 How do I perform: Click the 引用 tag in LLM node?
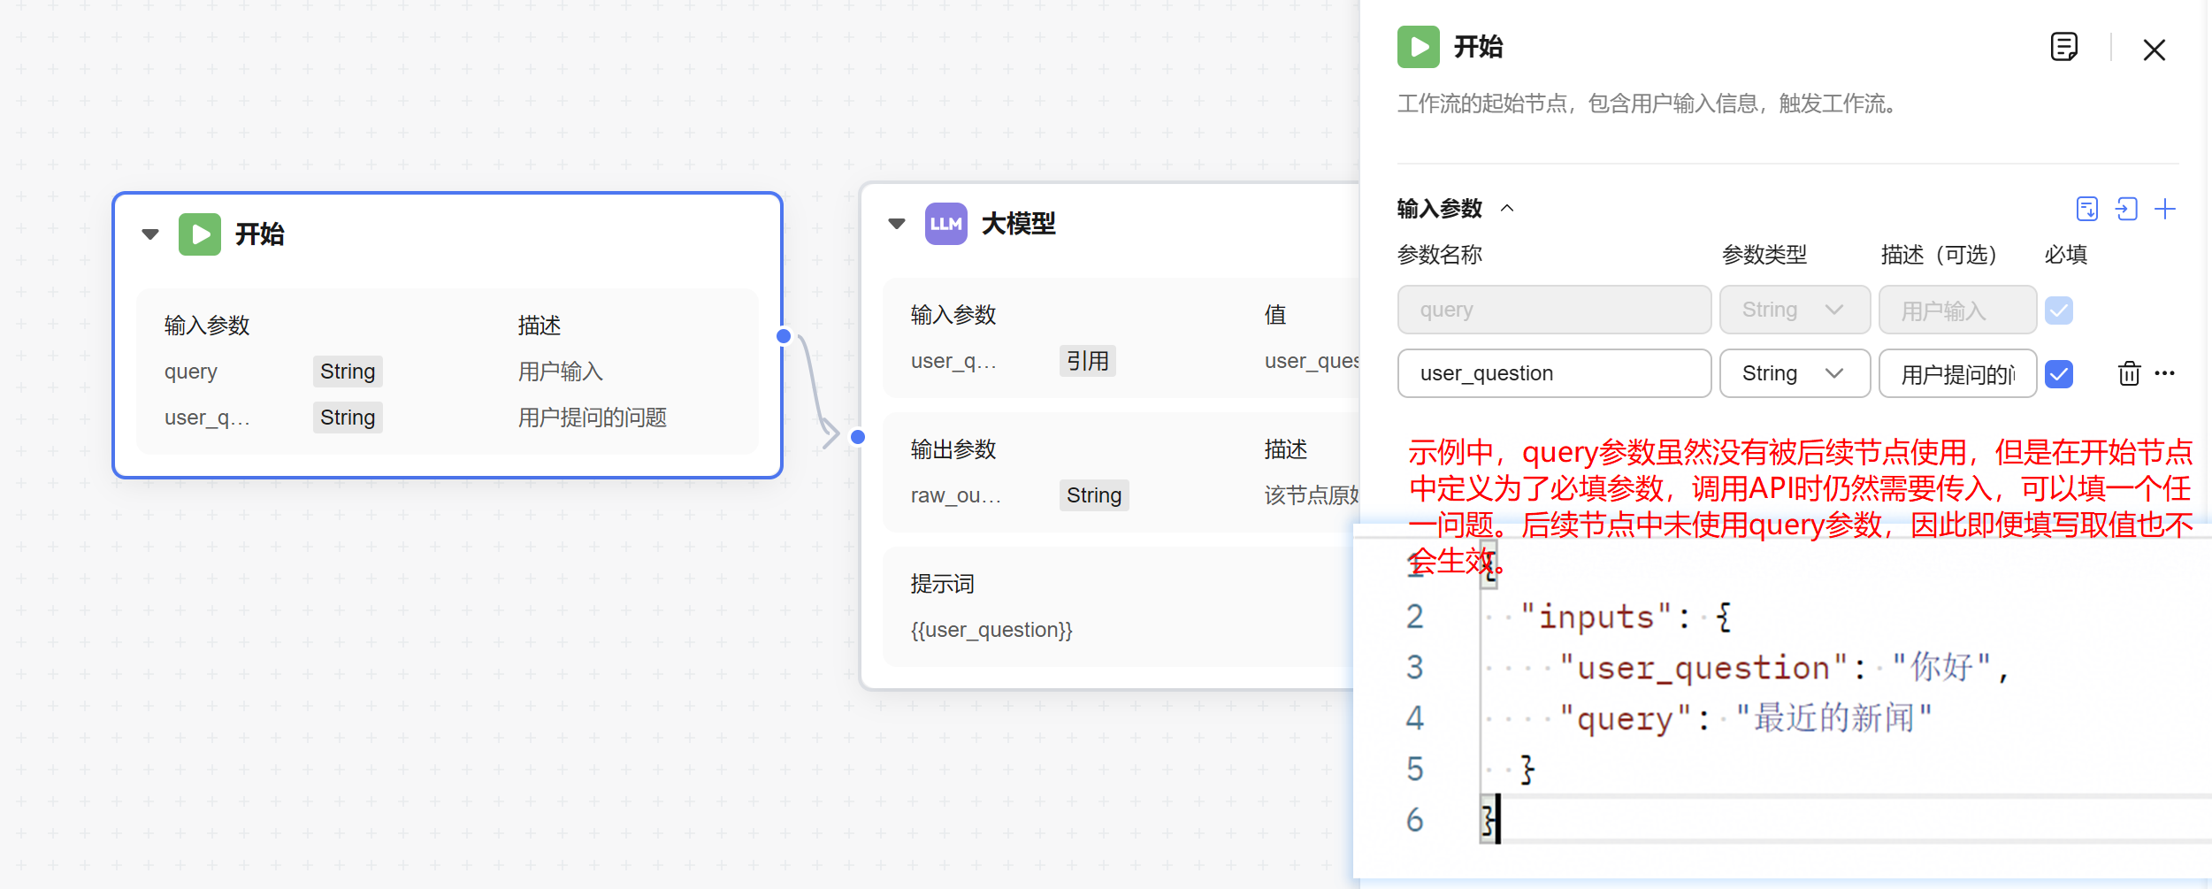coord(1088,361)
